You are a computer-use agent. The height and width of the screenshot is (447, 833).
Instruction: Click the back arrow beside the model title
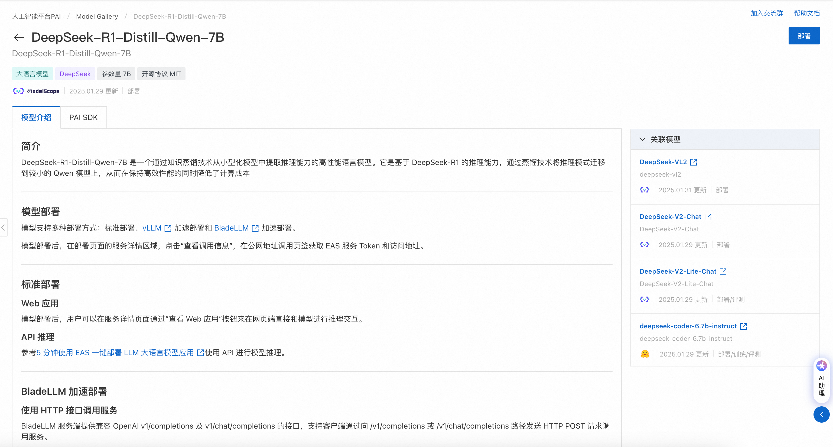point(19,37)
